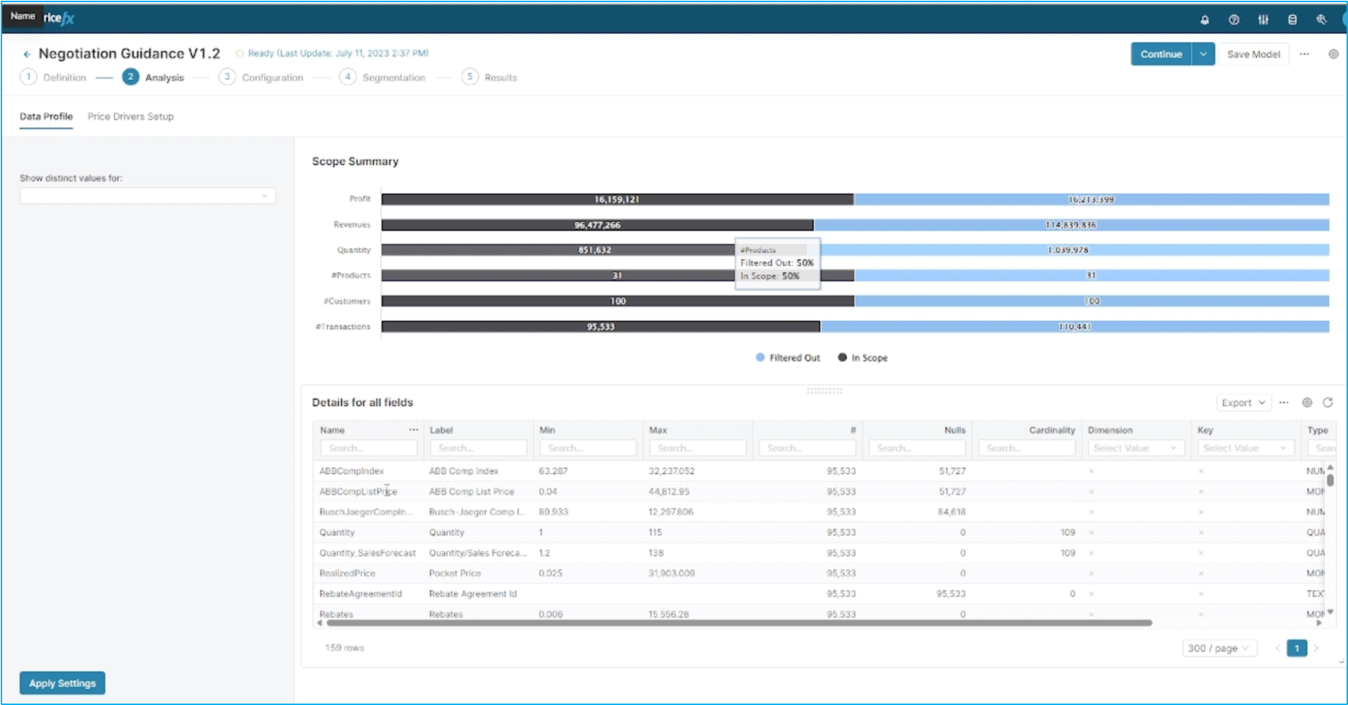Open table settings gear next to Export

(x=1307, y=403)
